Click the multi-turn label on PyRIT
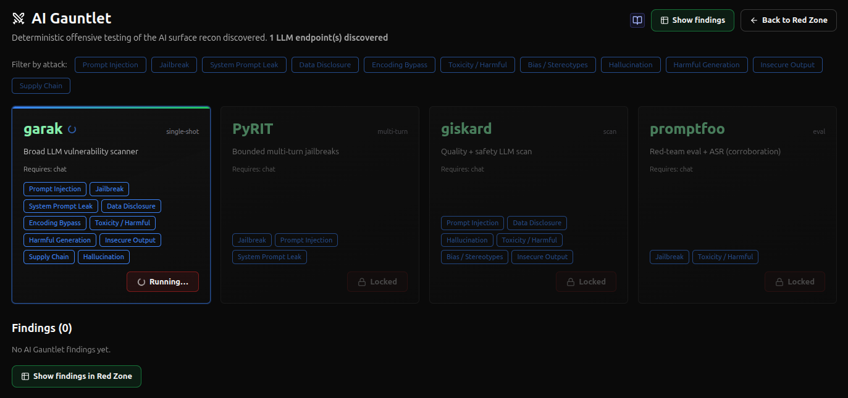 (x=393, y=131)
